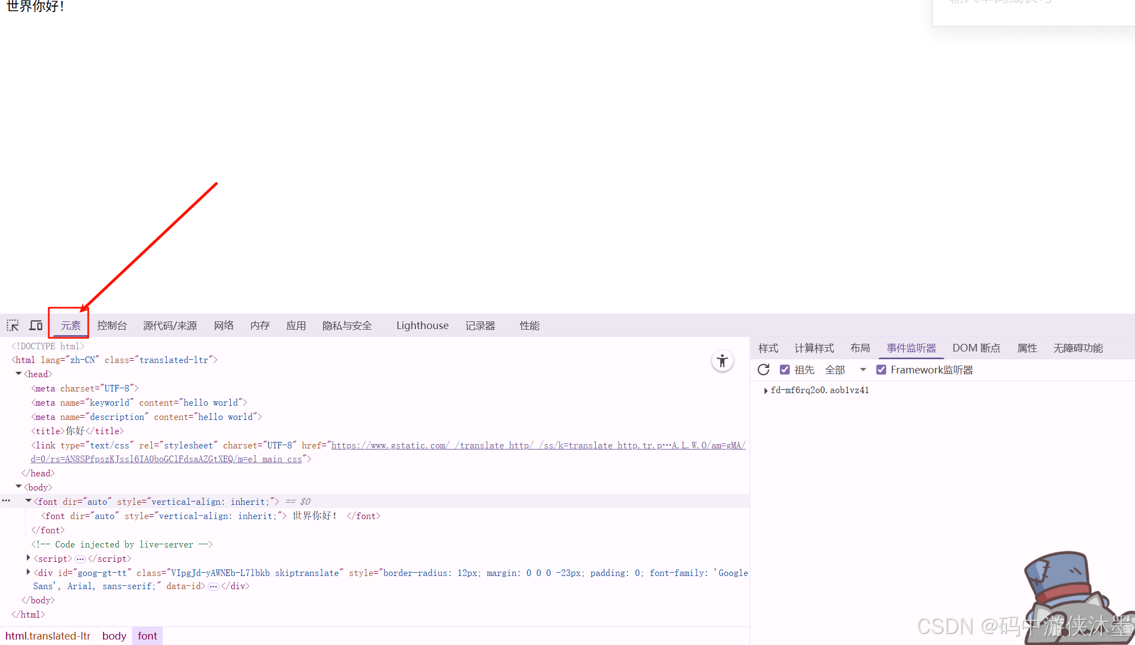
Task: Select the closing /head tag row
Action: click(x=38, y=473)
